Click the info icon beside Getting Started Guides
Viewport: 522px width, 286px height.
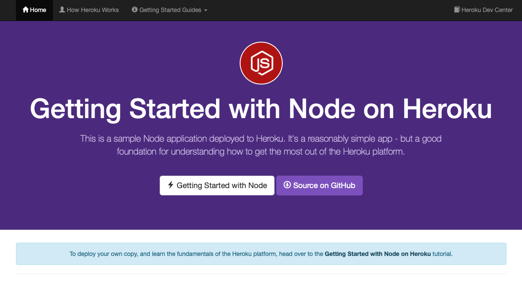(x=135, y=9)
